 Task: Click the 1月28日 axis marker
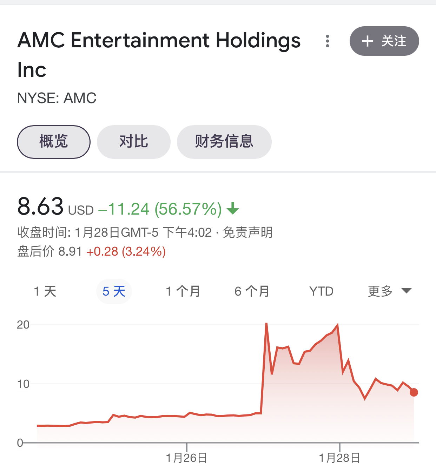pyautogui.click(x=339, y=458)
